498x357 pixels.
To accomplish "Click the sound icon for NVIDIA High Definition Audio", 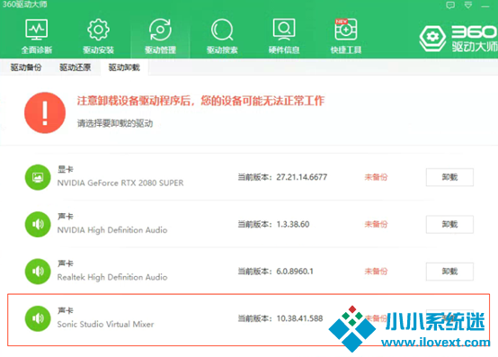I will (x=38, y=224).
